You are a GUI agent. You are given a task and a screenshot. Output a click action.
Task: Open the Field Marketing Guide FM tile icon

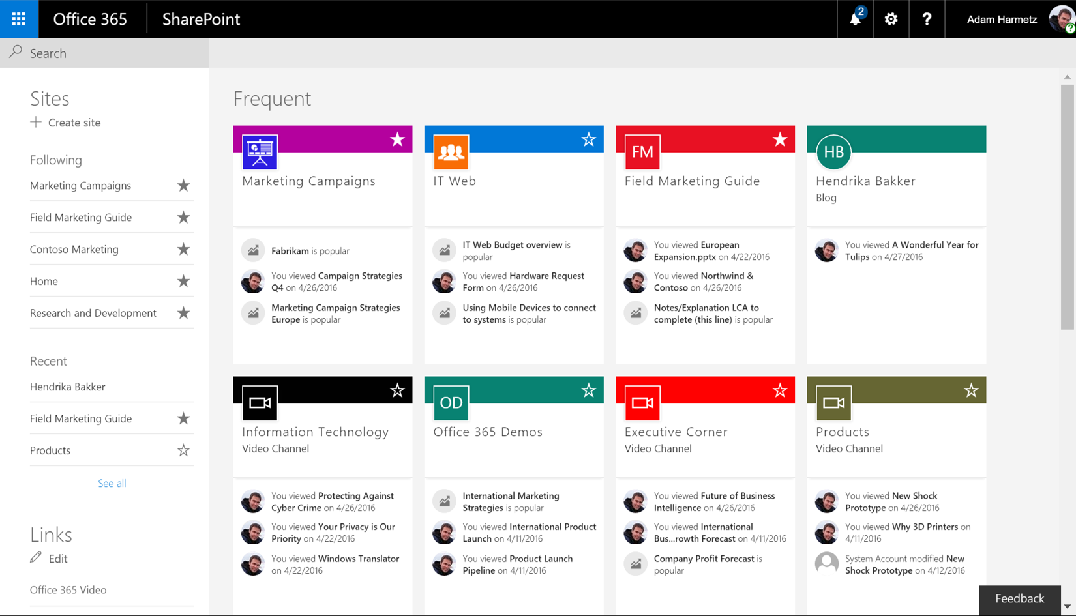point(642,151)
